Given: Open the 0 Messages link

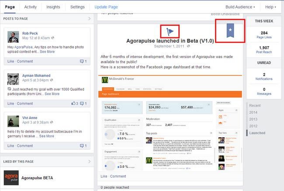Looking at the screenshot, I should point(264,92).
